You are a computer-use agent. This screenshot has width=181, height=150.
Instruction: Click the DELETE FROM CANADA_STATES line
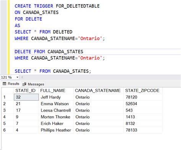(49, 52)
